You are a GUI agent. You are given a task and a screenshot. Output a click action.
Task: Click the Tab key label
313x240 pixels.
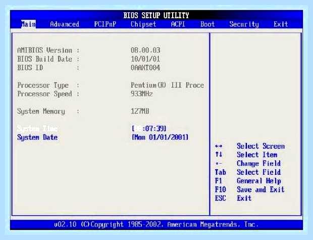click(x=221, y=172)
